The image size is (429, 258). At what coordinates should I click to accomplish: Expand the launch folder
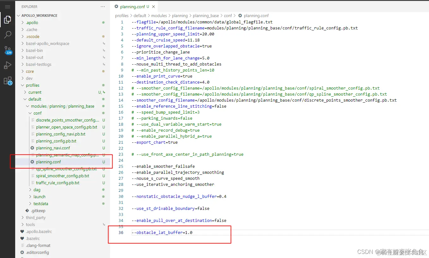pyautogui.click(x=40, y=197)
